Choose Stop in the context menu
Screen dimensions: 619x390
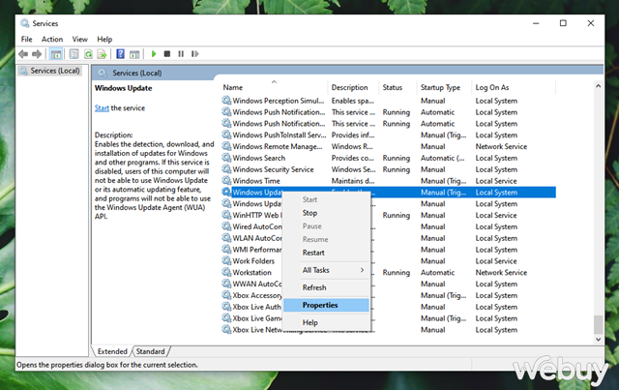(x=326, y=213)
